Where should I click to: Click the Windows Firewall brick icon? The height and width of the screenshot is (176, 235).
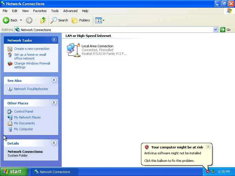point(10,64)
